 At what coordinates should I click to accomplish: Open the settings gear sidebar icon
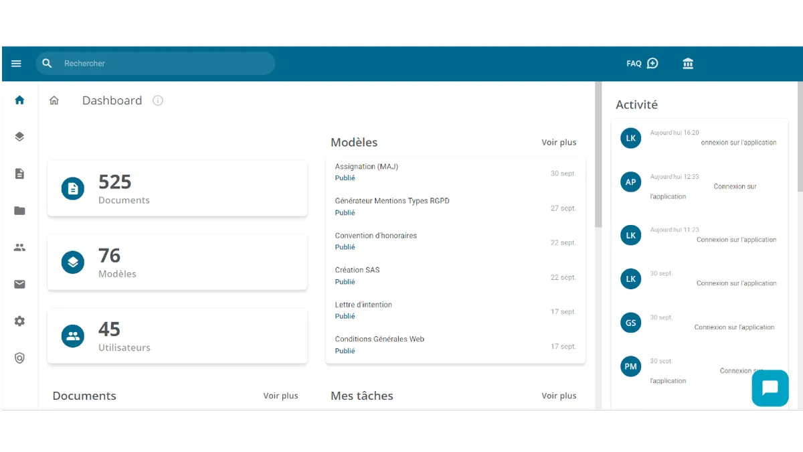[19, 321]
